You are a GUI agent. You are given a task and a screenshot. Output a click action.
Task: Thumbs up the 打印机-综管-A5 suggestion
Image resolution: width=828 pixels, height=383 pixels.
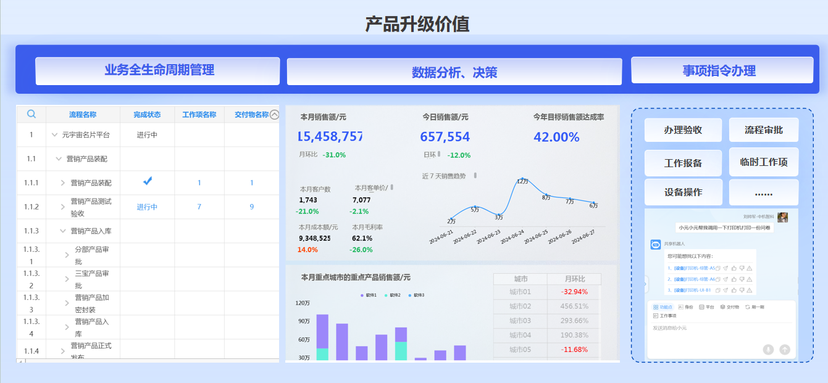[x=734, y=268]
